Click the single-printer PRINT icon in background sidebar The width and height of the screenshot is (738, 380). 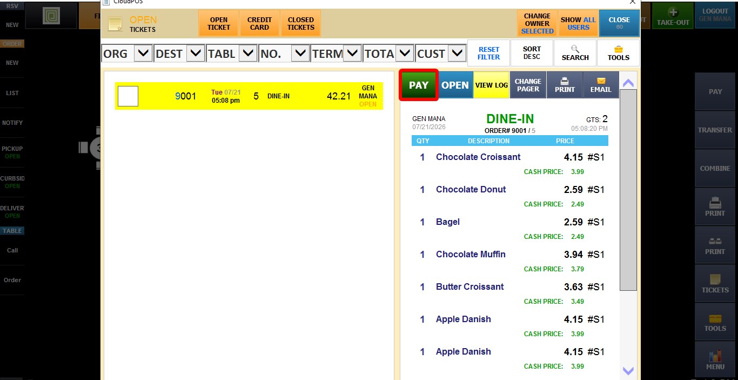click(715, 206)
